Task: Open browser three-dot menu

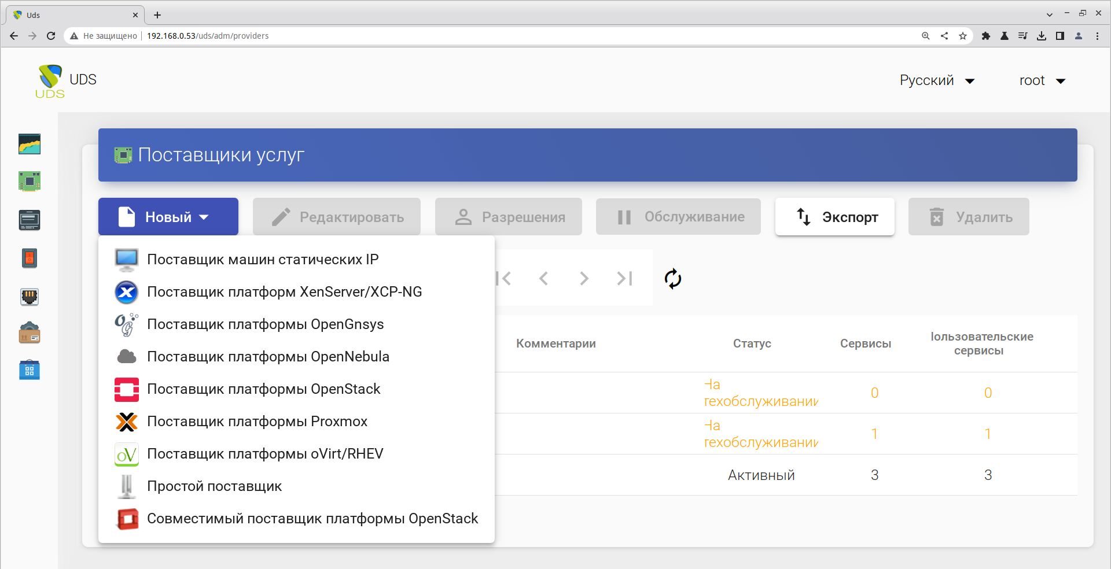Action: [1097, 36]
